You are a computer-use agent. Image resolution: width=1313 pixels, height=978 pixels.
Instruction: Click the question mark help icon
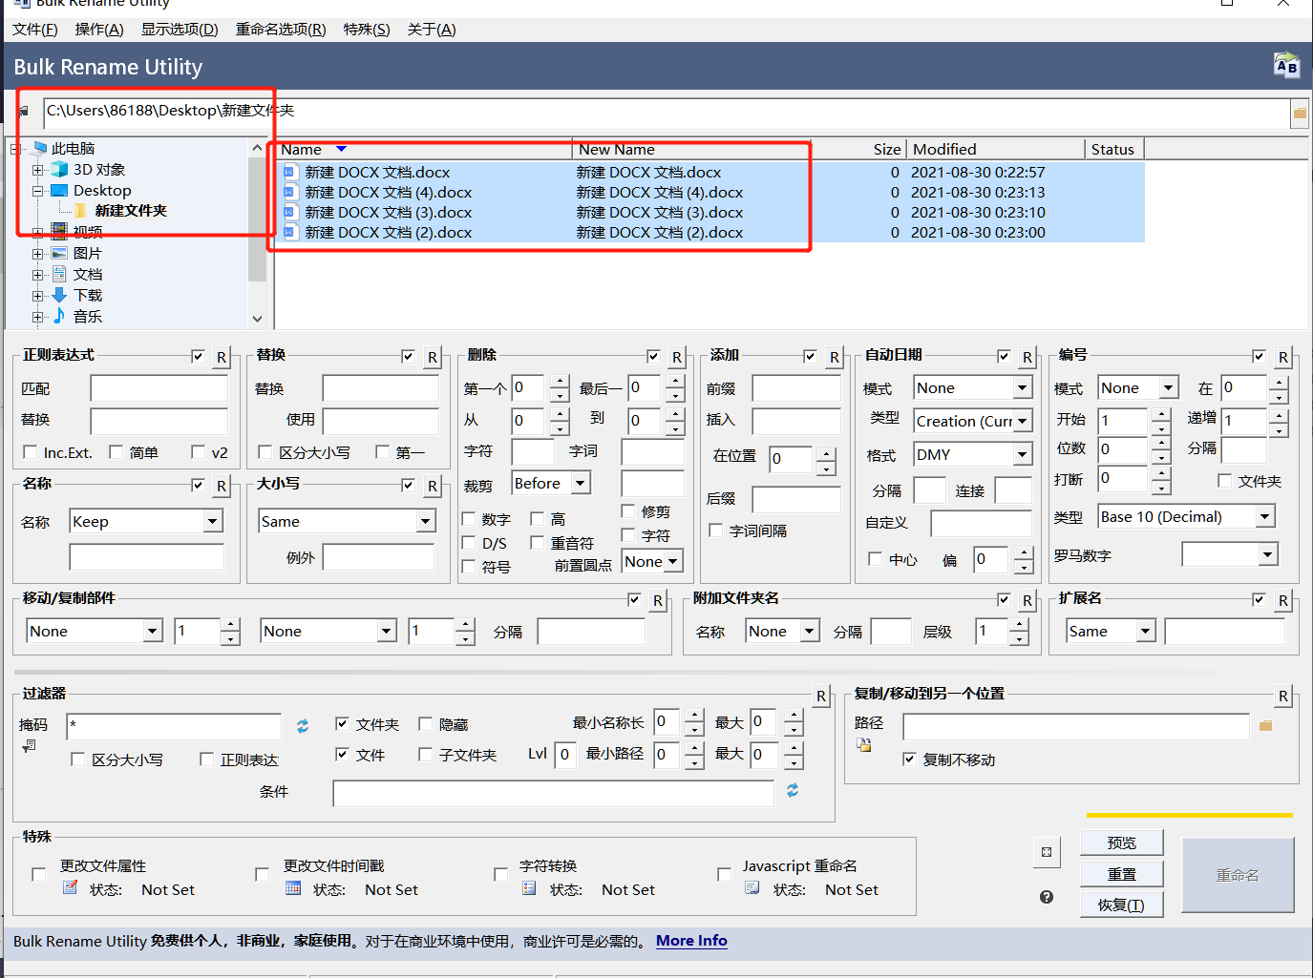tap(1047, 897)
